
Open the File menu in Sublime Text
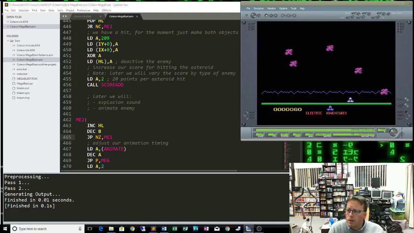pos(6,10)
